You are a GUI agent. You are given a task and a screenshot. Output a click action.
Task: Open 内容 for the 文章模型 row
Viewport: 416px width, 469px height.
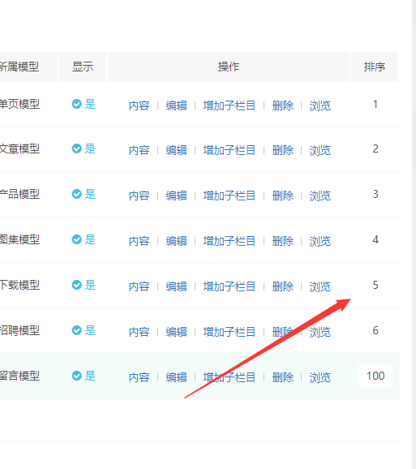[139, 150]
